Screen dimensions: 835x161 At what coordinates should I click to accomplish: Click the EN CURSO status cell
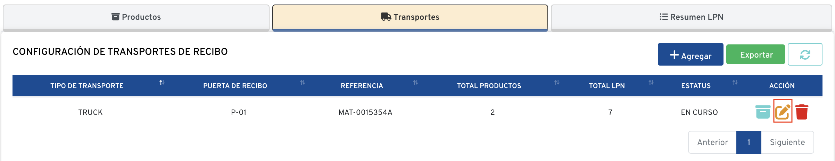pos(699,112)
